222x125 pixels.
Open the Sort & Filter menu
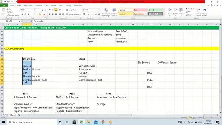click(198, 12)
